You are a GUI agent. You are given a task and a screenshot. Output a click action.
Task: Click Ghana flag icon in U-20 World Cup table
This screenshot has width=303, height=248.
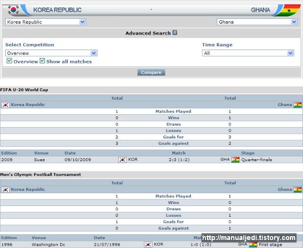pos(297,105)
